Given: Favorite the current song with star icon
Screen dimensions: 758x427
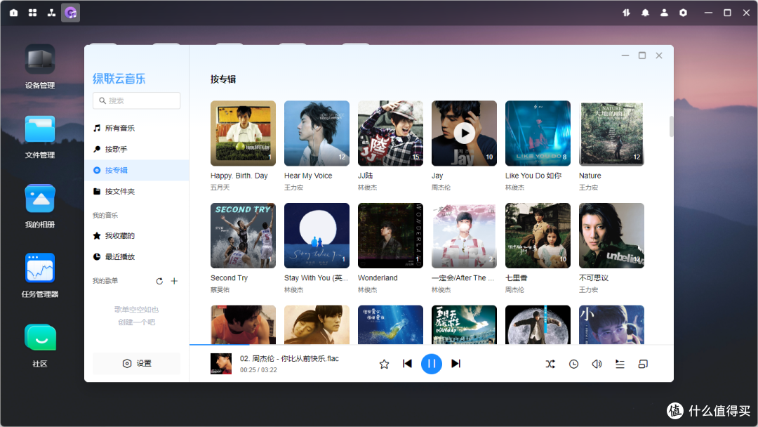Looking at the screenshot, I should (x=384, y=364).
